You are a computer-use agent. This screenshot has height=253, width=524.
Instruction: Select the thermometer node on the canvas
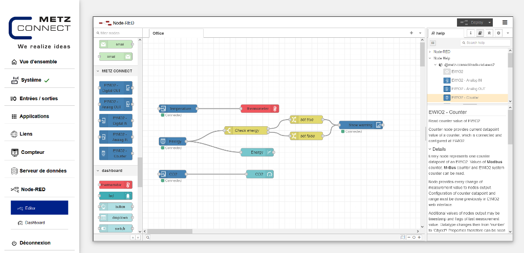259,108
